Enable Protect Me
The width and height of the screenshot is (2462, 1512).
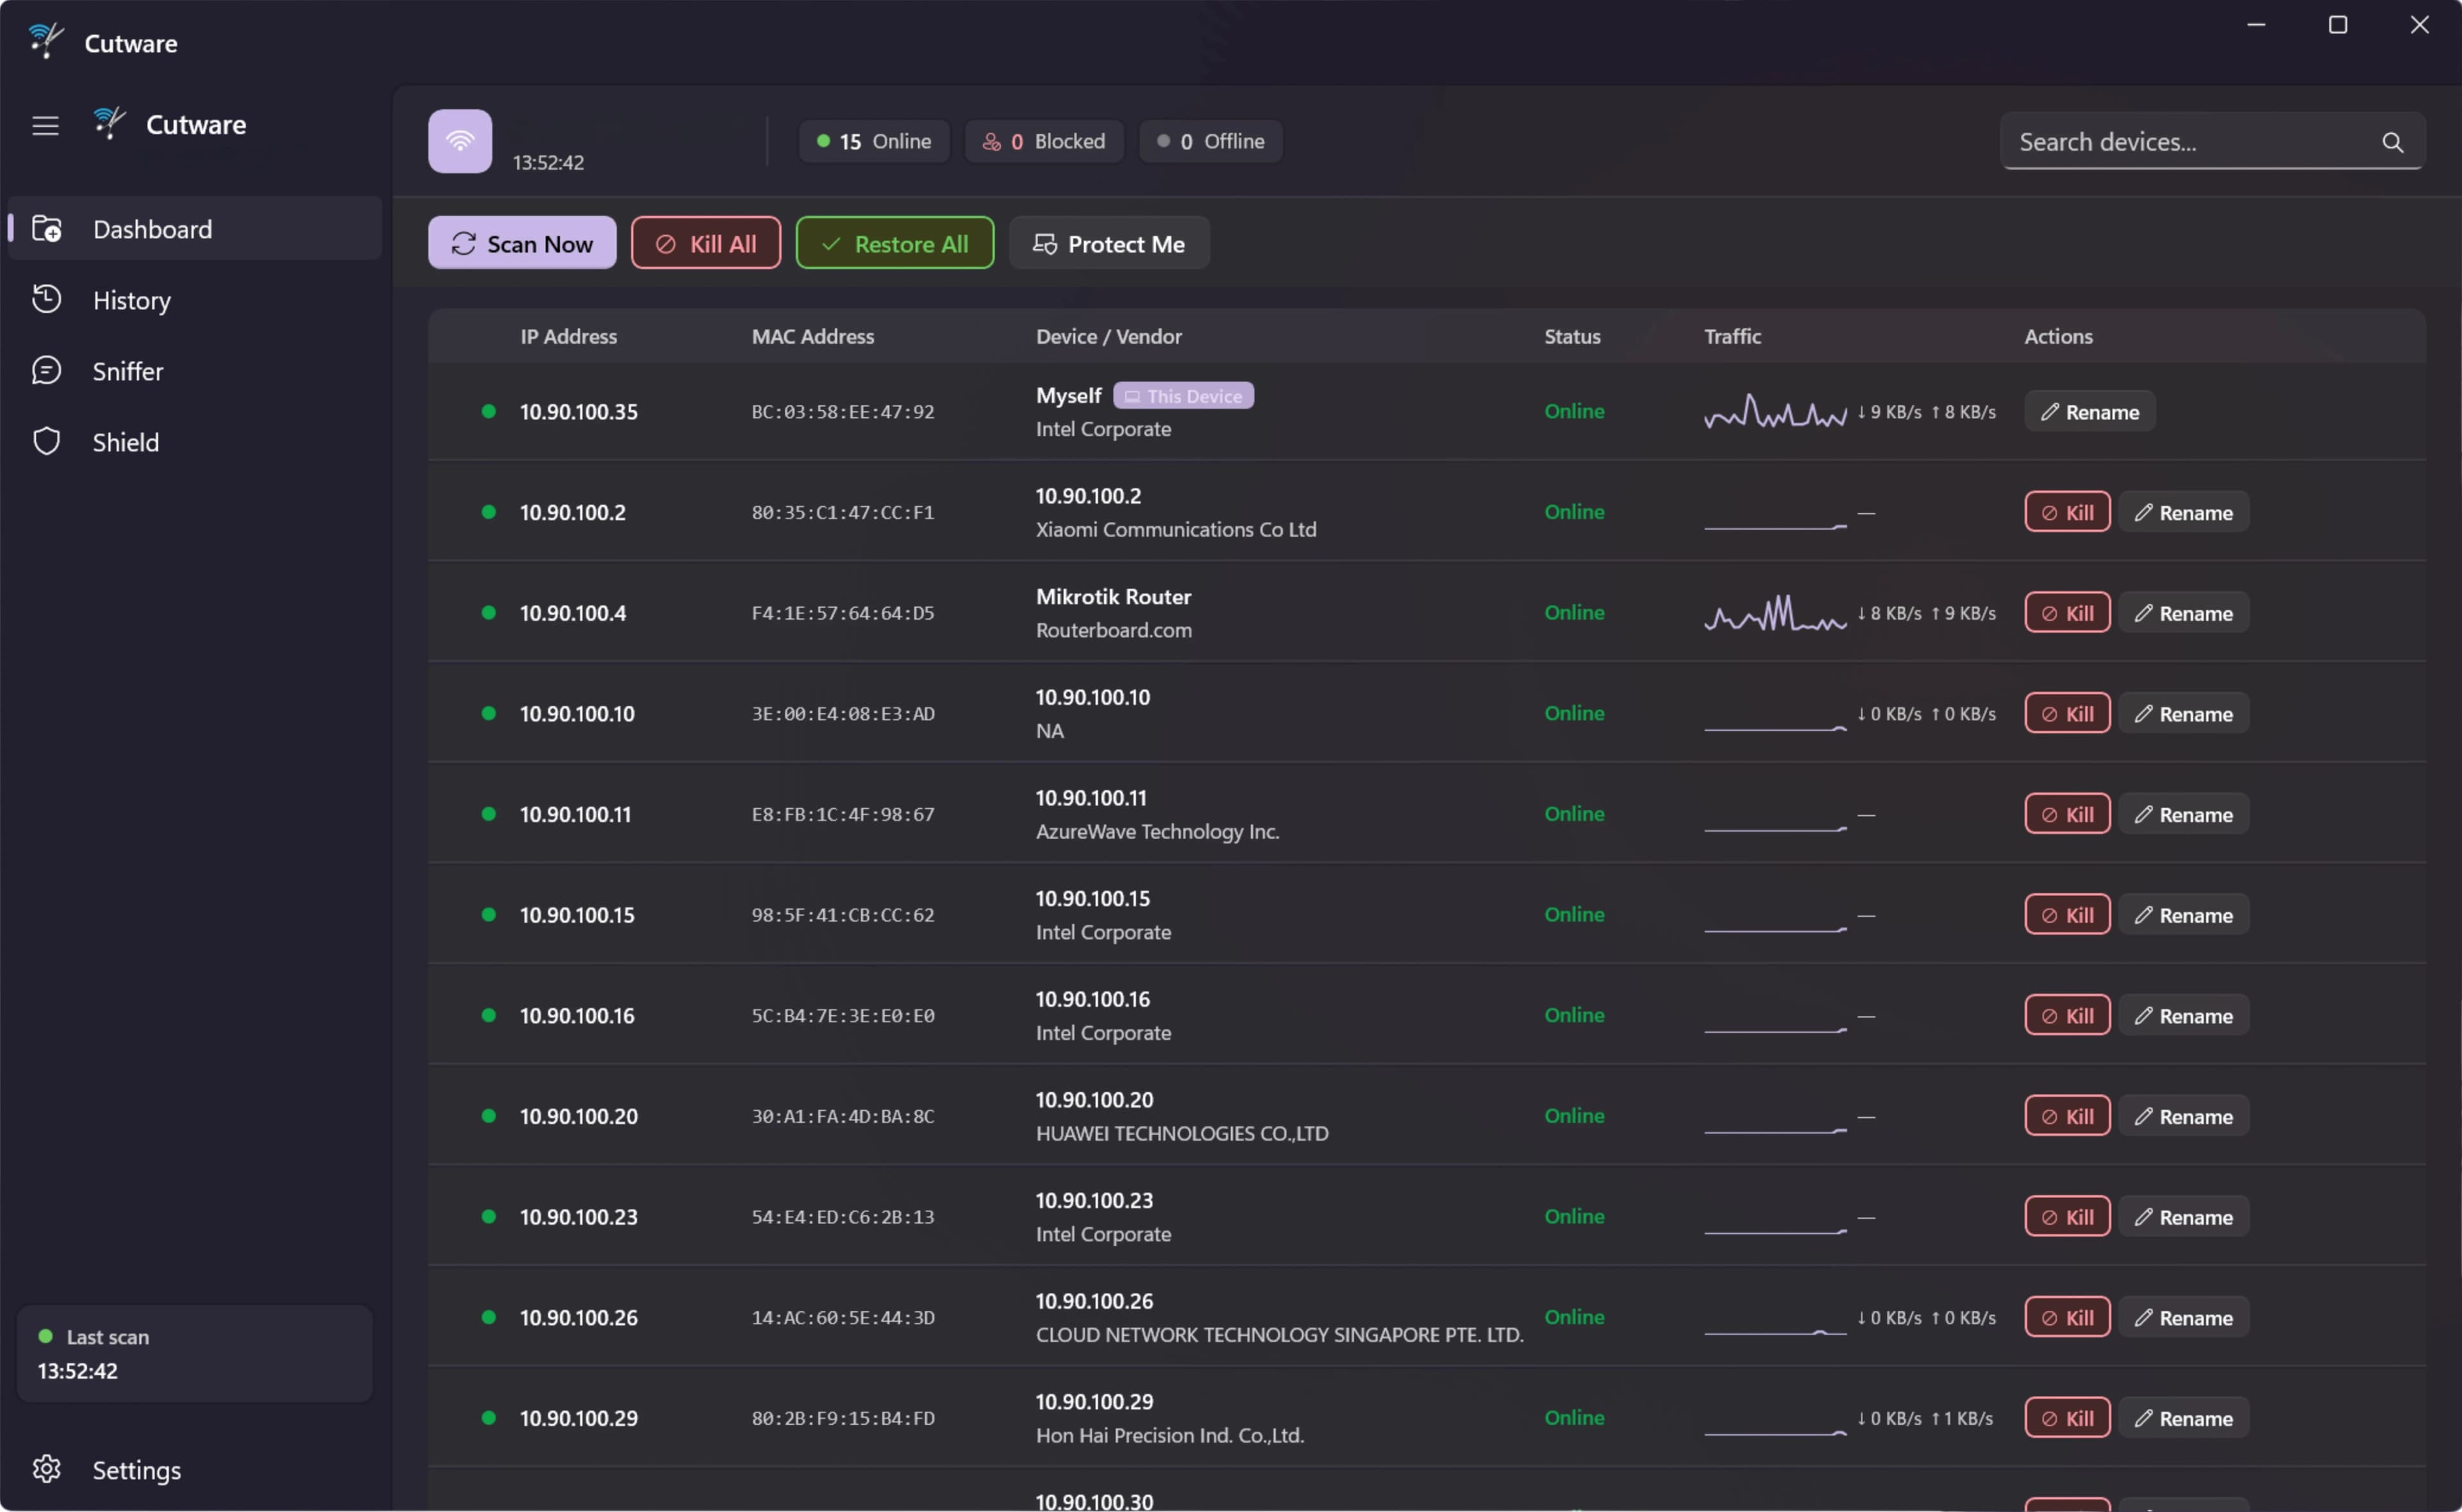pos(1109,243)
